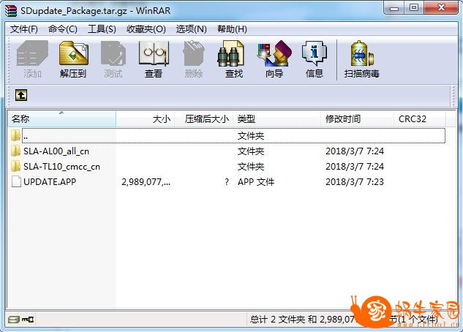This screenshot has width=463, height=332.
Task: Maximize the WinRAR window
Action: pos(414,8)
